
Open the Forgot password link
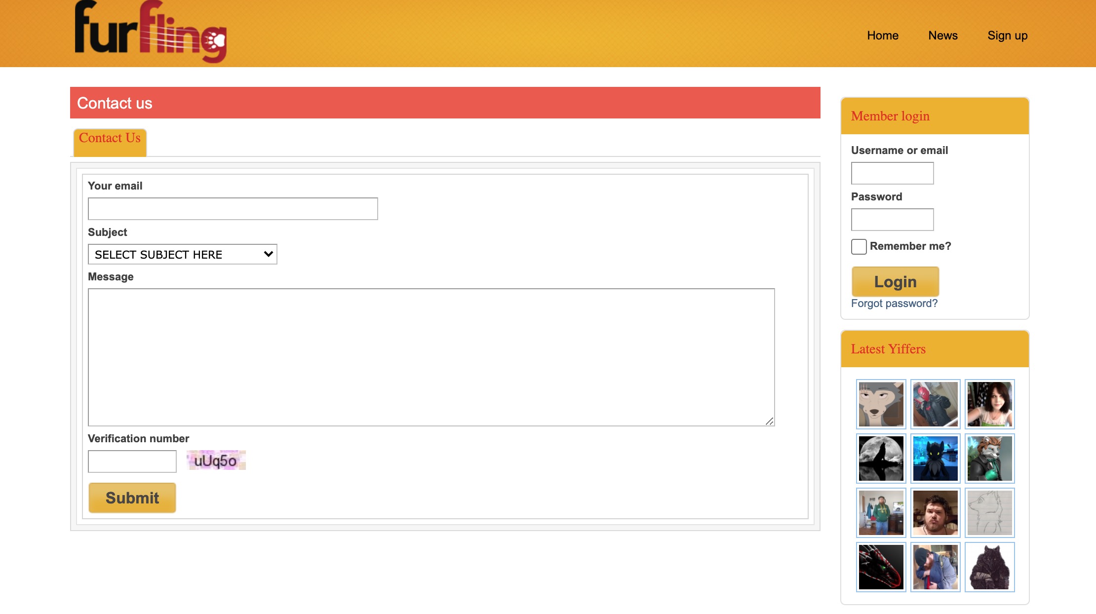tap(894, 304)
